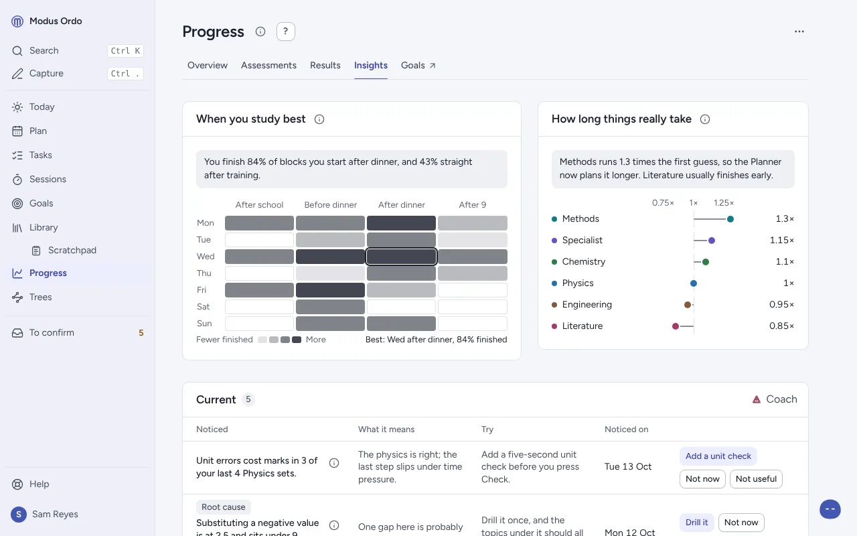857x536 pixels.
Task: Show info for the negative value insight
Action: 334,525
